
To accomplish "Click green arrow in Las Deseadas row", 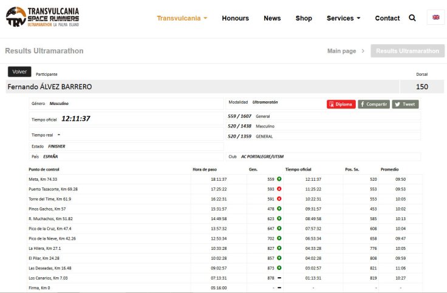I will 279,268.
